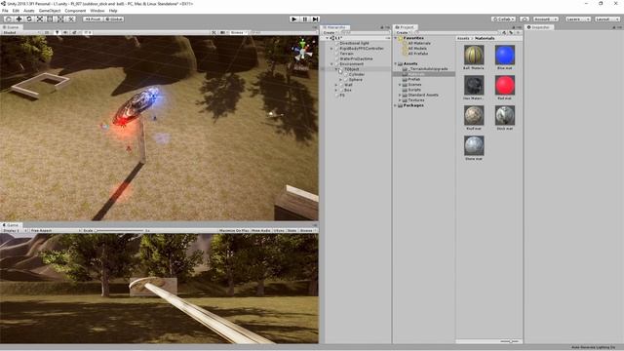Open the Window menu
The image size is (624, 351).
[97, 11]
